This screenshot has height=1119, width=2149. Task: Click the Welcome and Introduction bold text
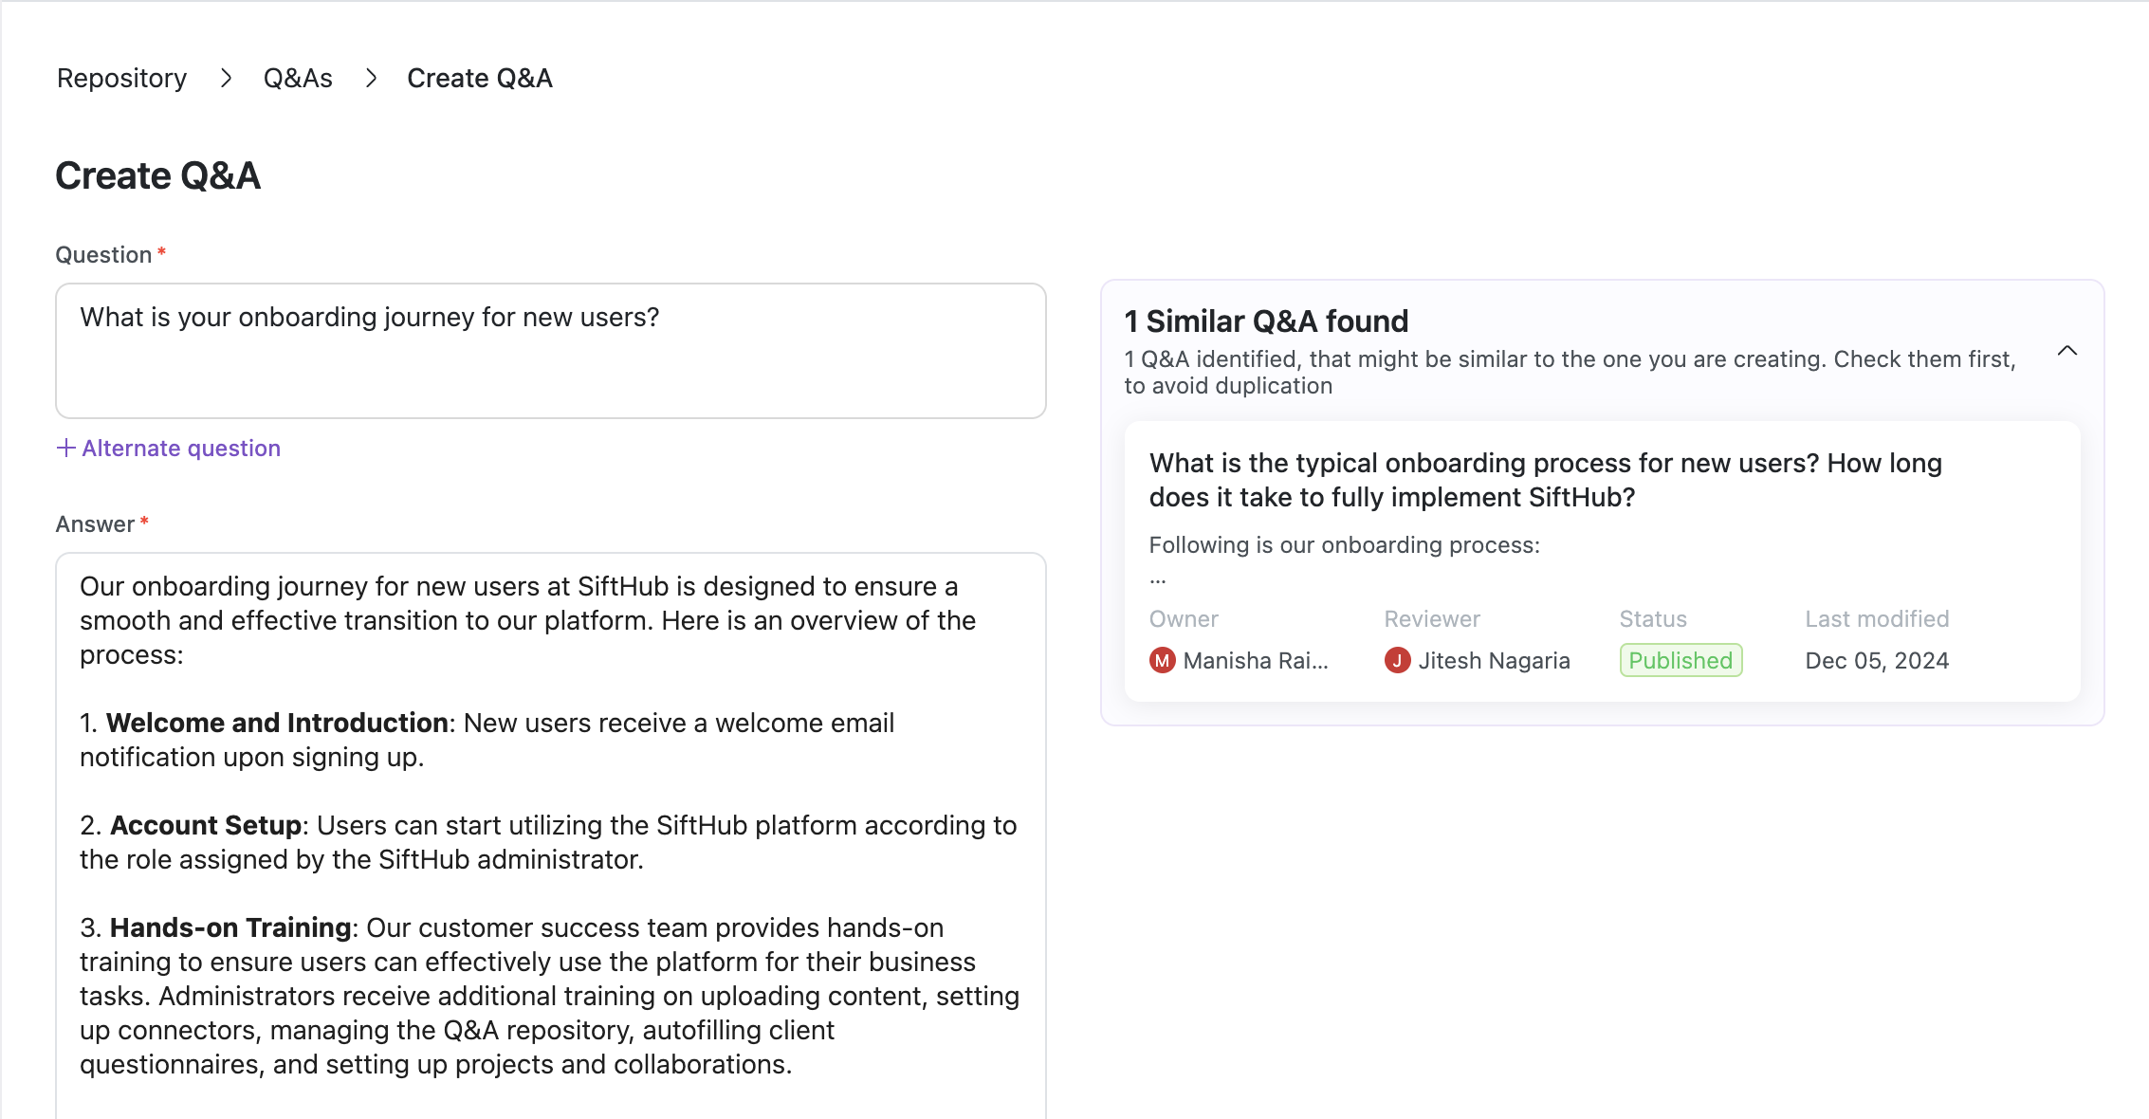point(277,723)
